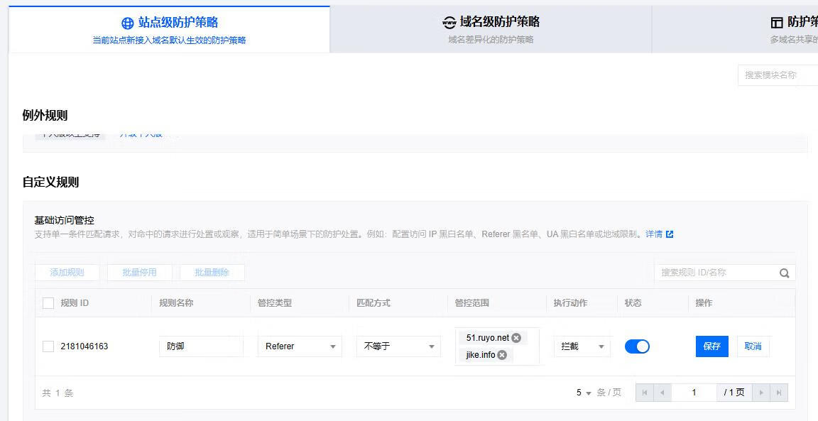Screen dimensions: 818x421
Task: Check the select-all rules header checkbox
Action: click(48, 303)
